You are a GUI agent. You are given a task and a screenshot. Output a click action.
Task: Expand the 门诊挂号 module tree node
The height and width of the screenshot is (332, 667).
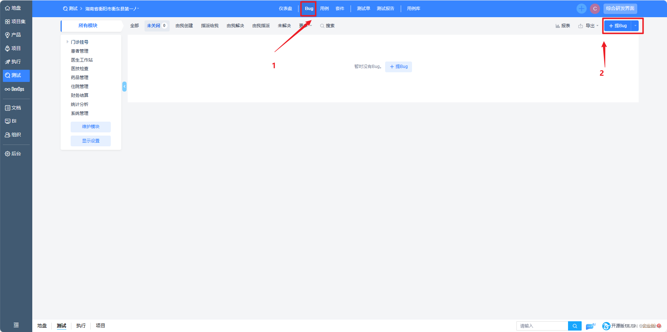[67, 42]
